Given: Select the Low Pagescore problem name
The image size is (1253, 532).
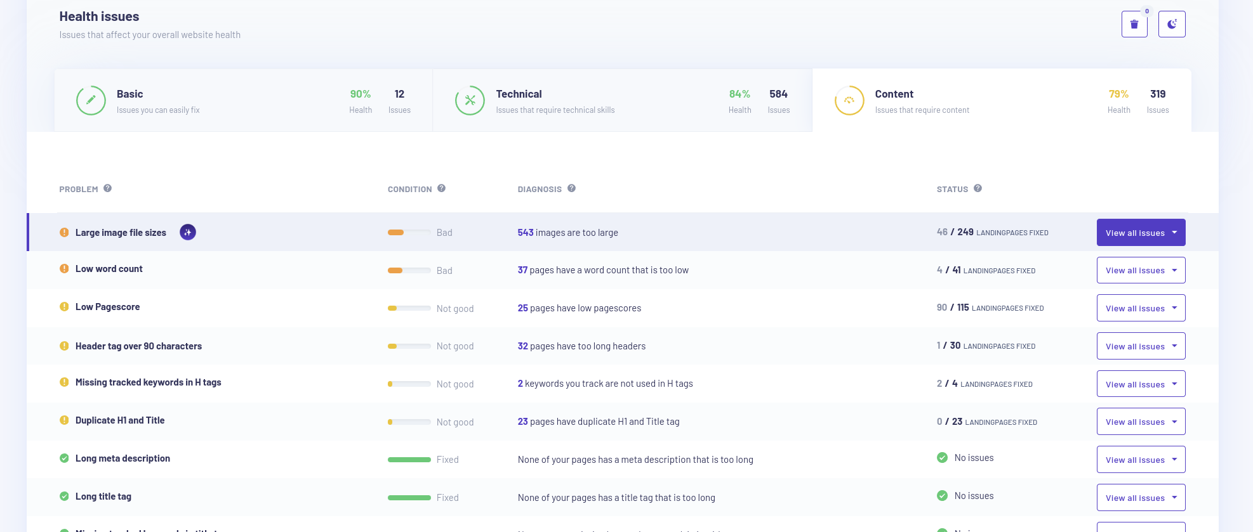Looking at the screenshot, I should (108, 307).
